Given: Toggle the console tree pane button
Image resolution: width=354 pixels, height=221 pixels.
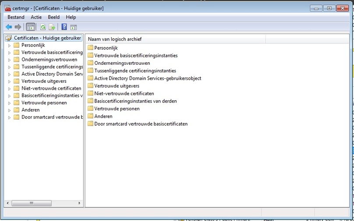Looking at the screenshot, I should coord(31,27).
